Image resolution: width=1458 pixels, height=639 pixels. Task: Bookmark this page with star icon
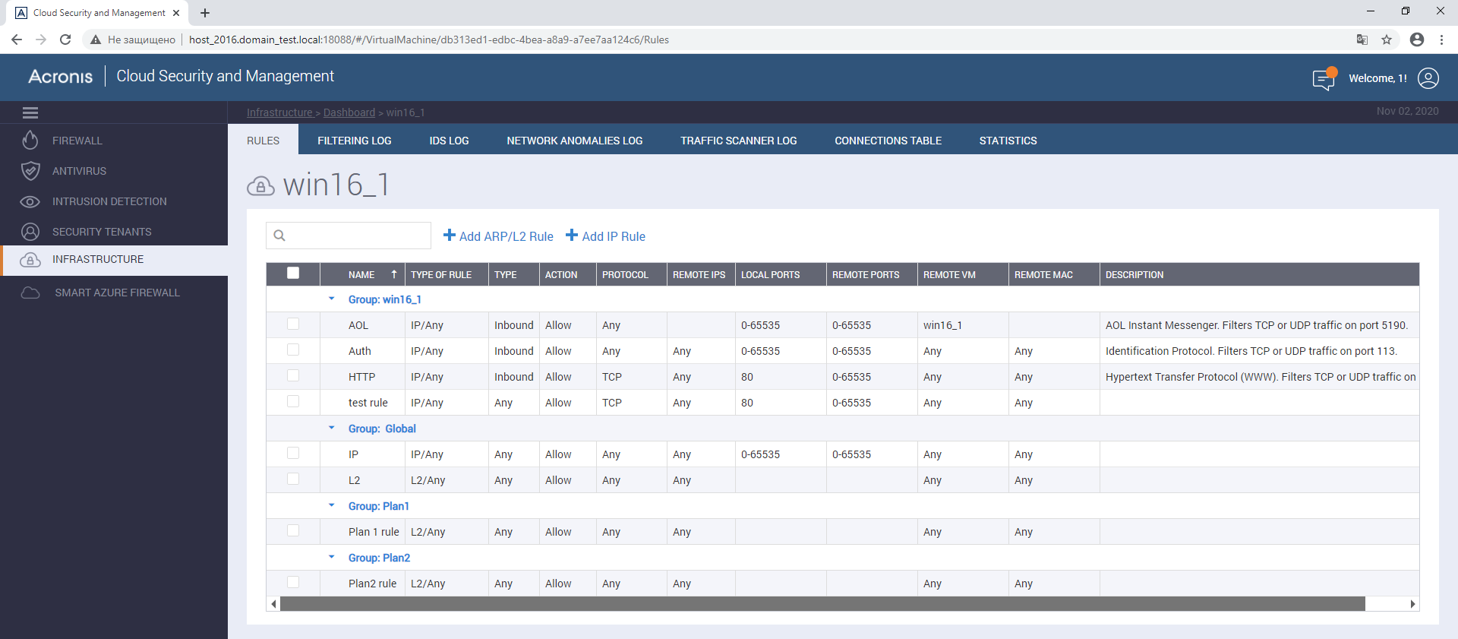[x=1387, y=40]
